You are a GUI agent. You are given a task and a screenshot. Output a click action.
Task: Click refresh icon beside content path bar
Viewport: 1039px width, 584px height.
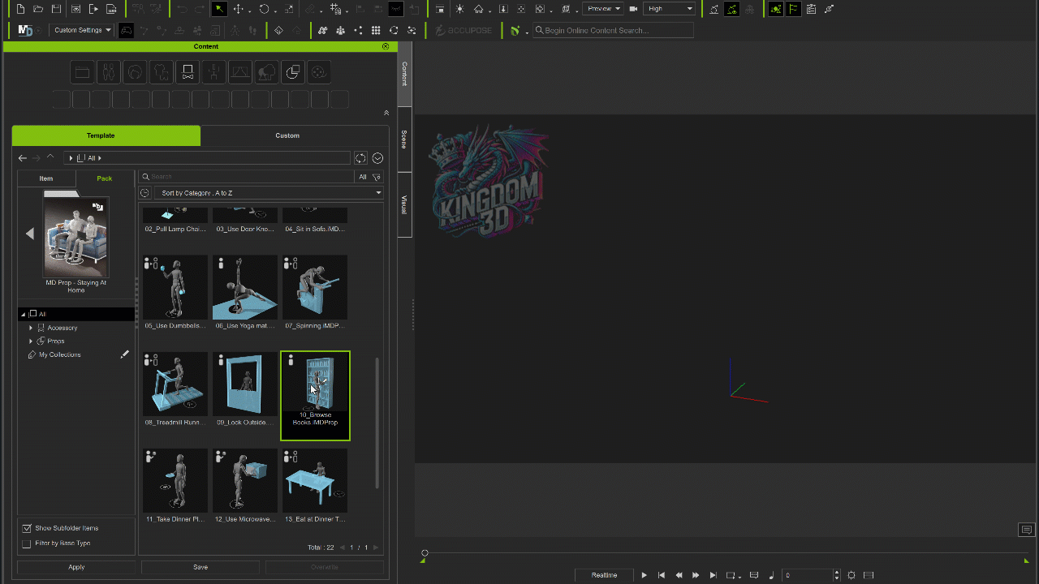(x=360, y=158)
